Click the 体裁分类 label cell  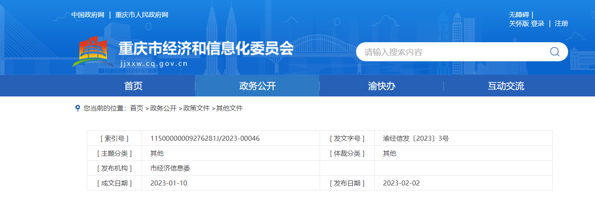coord(347,153)
